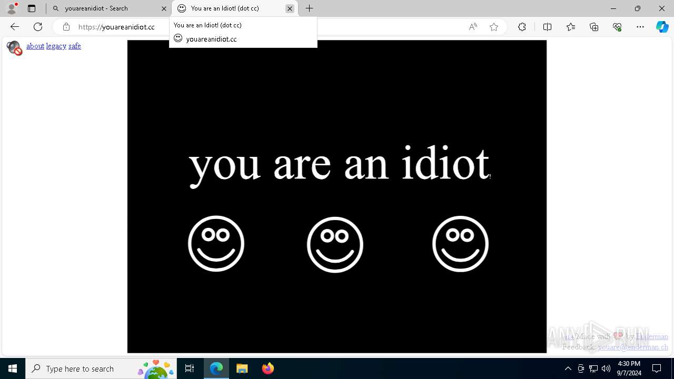Open the youare@enderman.ch feedback email link
The height and width of the screenshot is (379, 674).
pos(633,347)
